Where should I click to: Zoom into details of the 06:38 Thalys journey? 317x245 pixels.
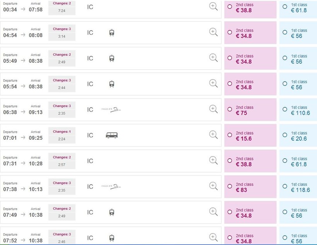(x=213, y=109)
